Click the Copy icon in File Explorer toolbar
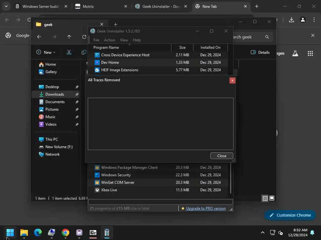Viewport: 321px width, 240px height. pyautogui.click(x=84, y=52)
